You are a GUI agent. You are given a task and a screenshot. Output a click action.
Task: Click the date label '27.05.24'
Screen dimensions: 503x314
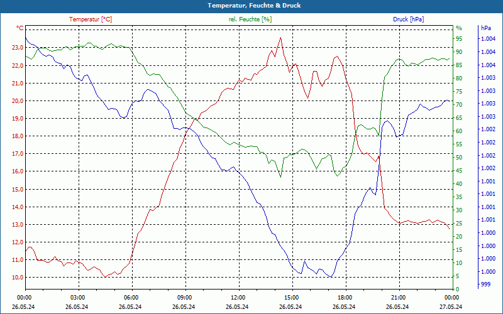click(x=451, y=307)
